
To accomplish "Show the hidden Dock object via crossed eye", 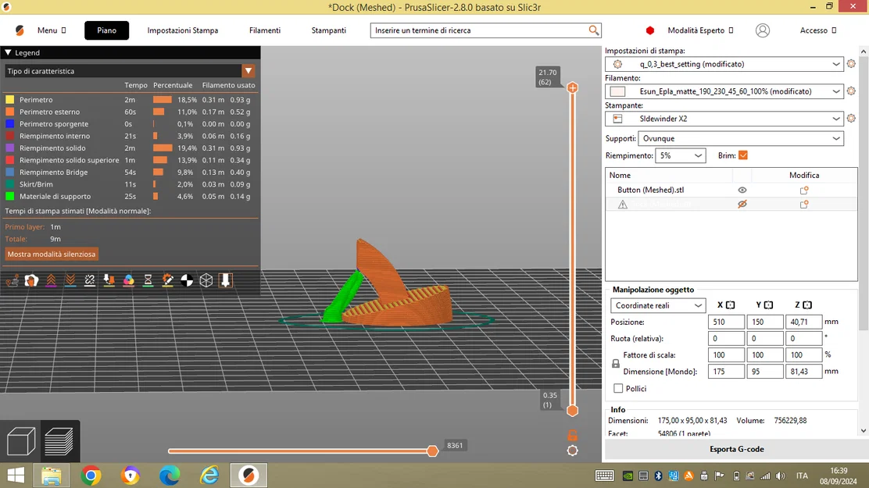I will point(742,205).
